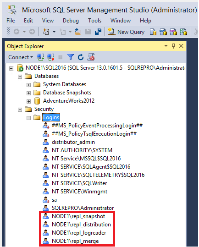Open the Window menu

[x=121, y=21]
